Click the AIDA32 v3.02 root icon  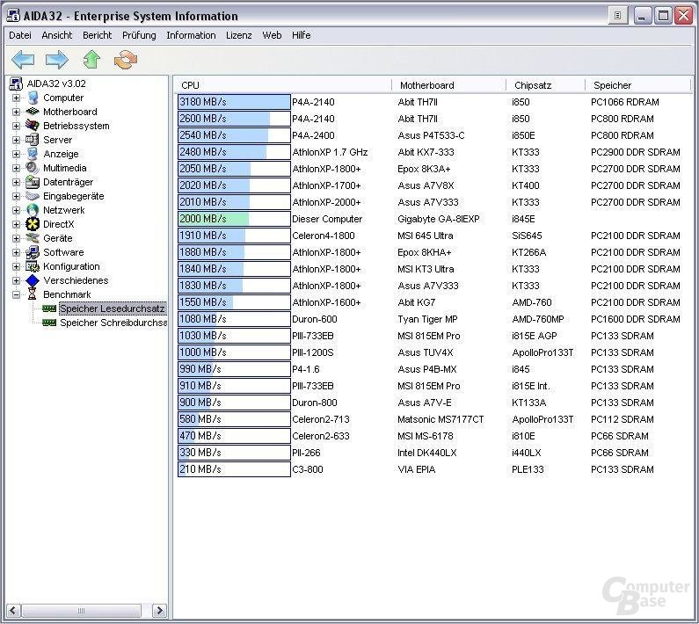pos(16,83)
